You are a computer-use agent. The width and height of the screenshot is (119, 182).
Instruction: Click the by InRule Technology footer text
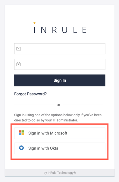point(60,173)
